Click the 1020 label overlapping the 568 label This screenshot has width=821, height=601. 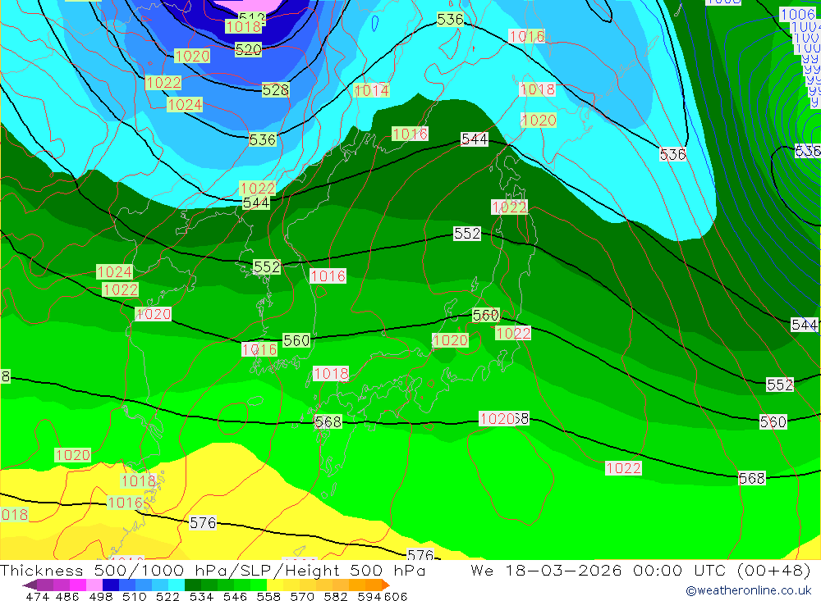(x=497, y=419)
